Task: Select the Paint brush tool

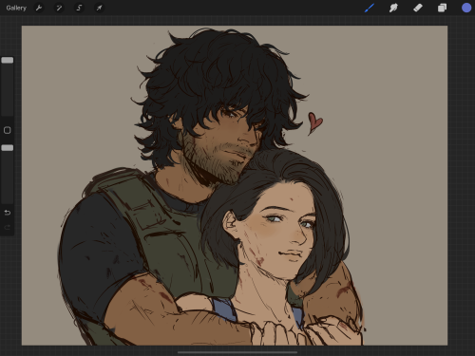Action: [x=370, y=8]
